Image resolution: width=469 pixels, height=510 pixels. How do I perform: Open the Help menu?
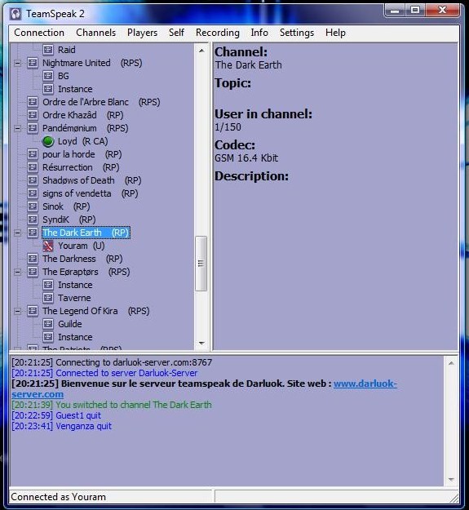(x=335, y=33)
